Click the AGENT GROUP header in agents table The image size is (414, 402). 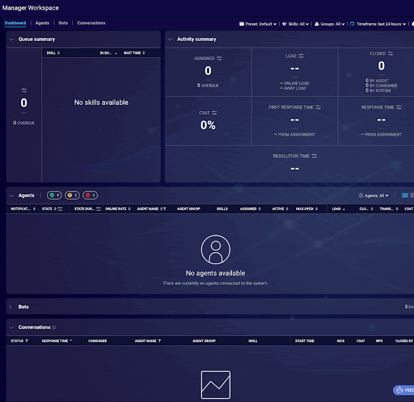[x=189, y=209]
